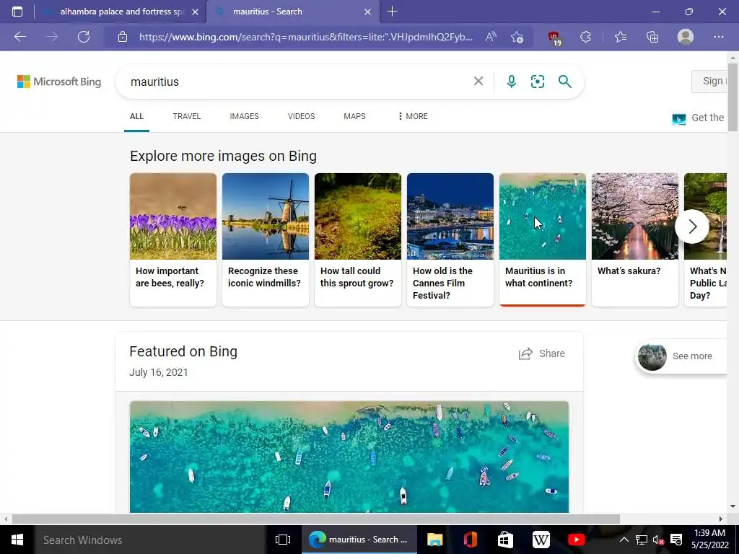Open the Collections icon
739x554 pixels.
pyautogui.click(x=652, y=37)
